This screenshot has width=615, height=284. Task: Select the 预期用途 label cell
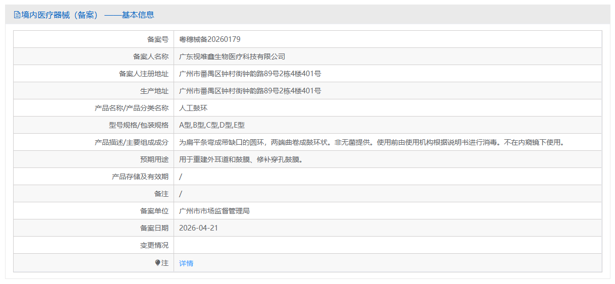(x=94, y=159)
